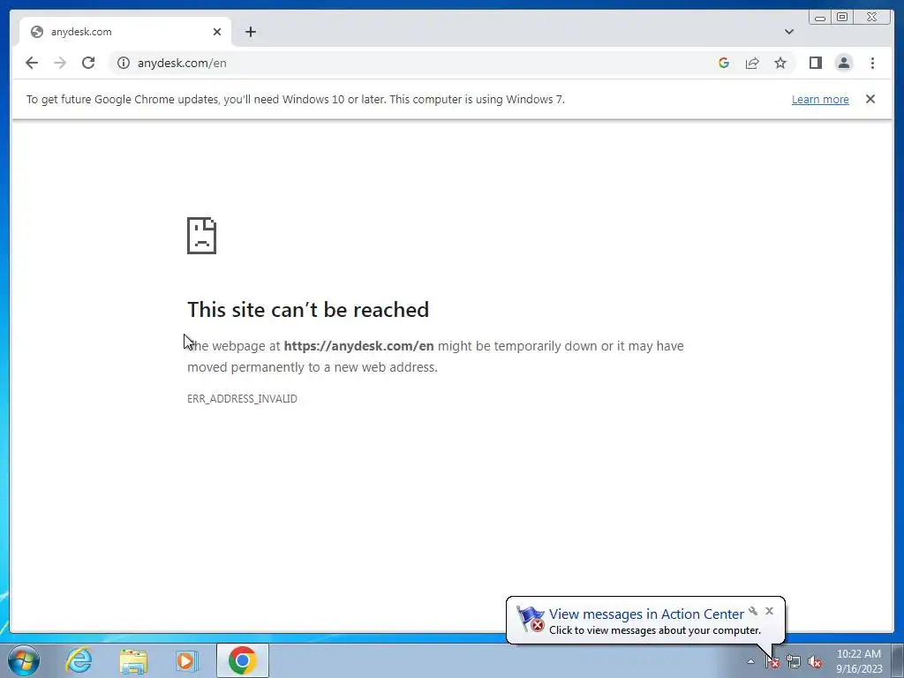Click the Google icon in address bar
This screenshot has width=904, height=678.
pyautogui.click(x=724, y=63)
